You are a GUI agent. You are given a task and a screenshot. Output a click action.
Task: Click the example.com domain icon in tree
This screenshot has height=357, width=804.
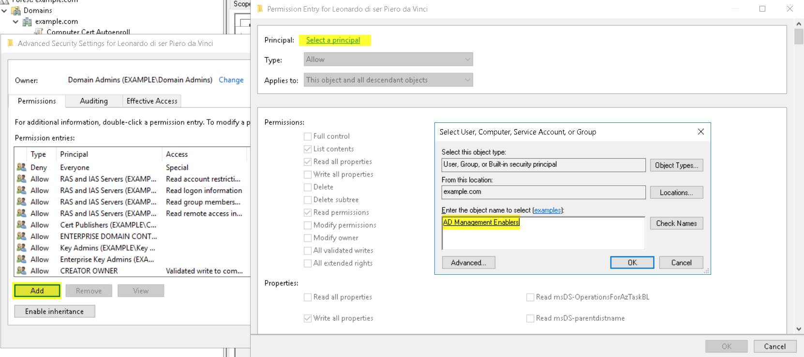pos(27,22)
